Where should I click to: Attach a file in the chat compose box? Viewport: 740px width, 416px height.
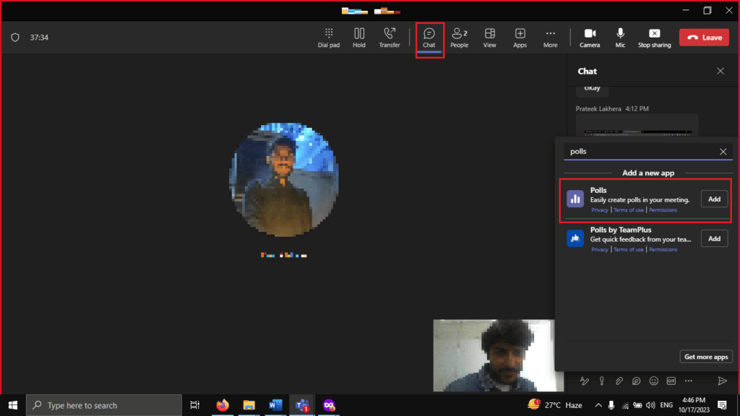point(619,381)
